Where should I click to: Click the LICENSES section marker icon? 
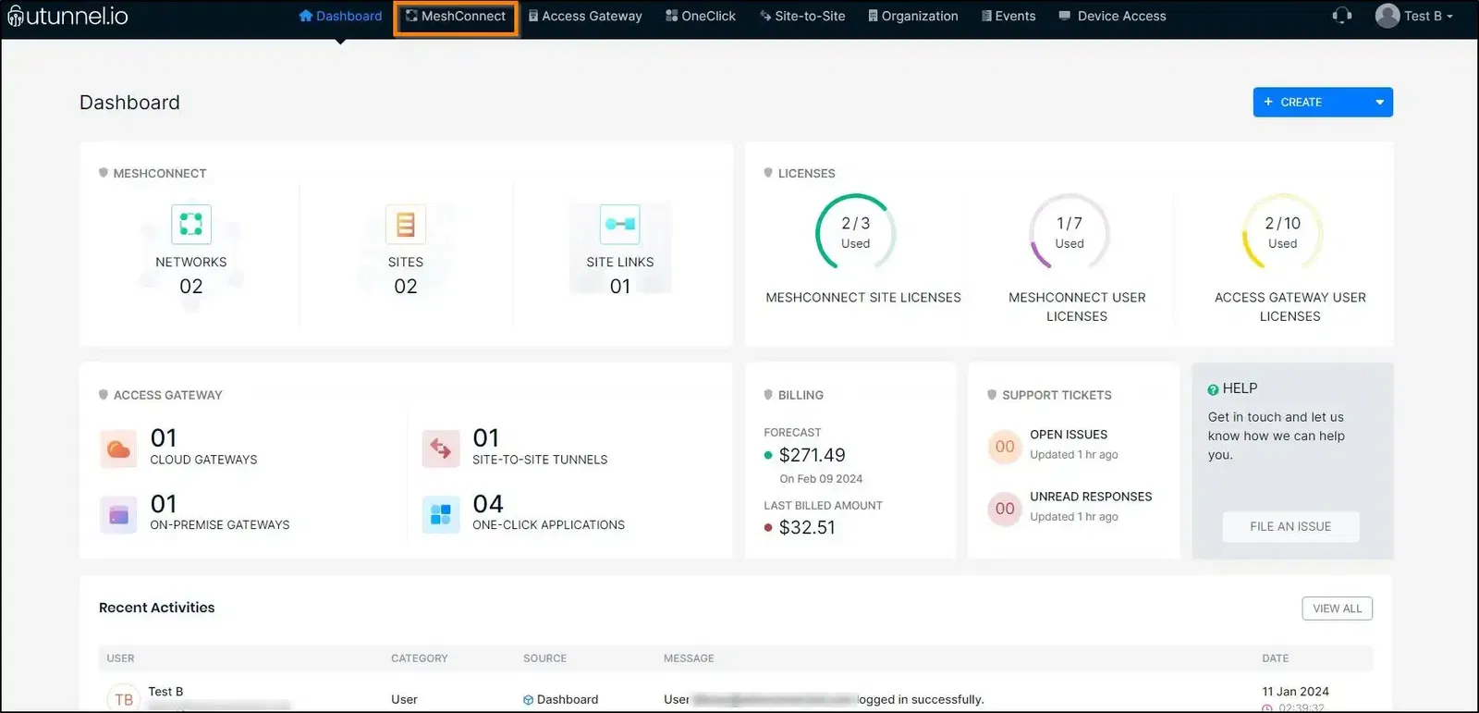(768, 173)
